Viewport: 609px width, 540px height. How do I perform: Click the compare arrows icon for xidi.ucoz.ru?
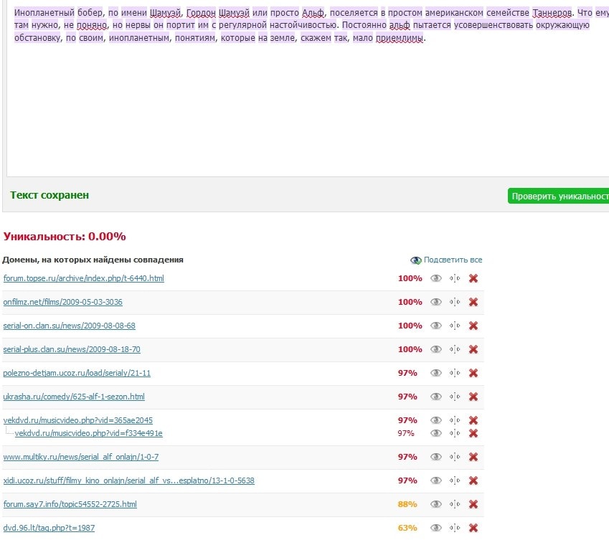455,480
